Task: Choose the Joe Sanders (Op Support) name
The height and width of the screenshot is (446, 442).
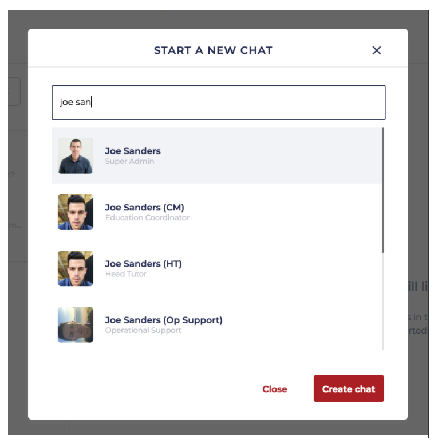Action: pos(164,319)
